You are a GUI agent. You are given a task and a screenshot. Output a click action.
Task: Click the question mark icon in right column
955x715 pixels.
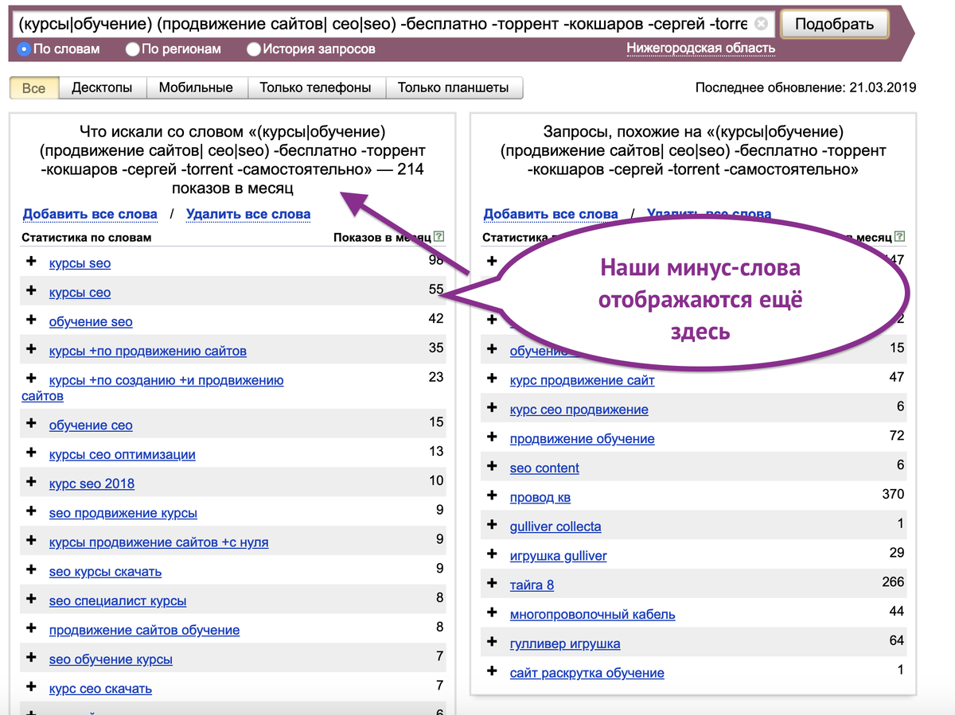[899, 236]
